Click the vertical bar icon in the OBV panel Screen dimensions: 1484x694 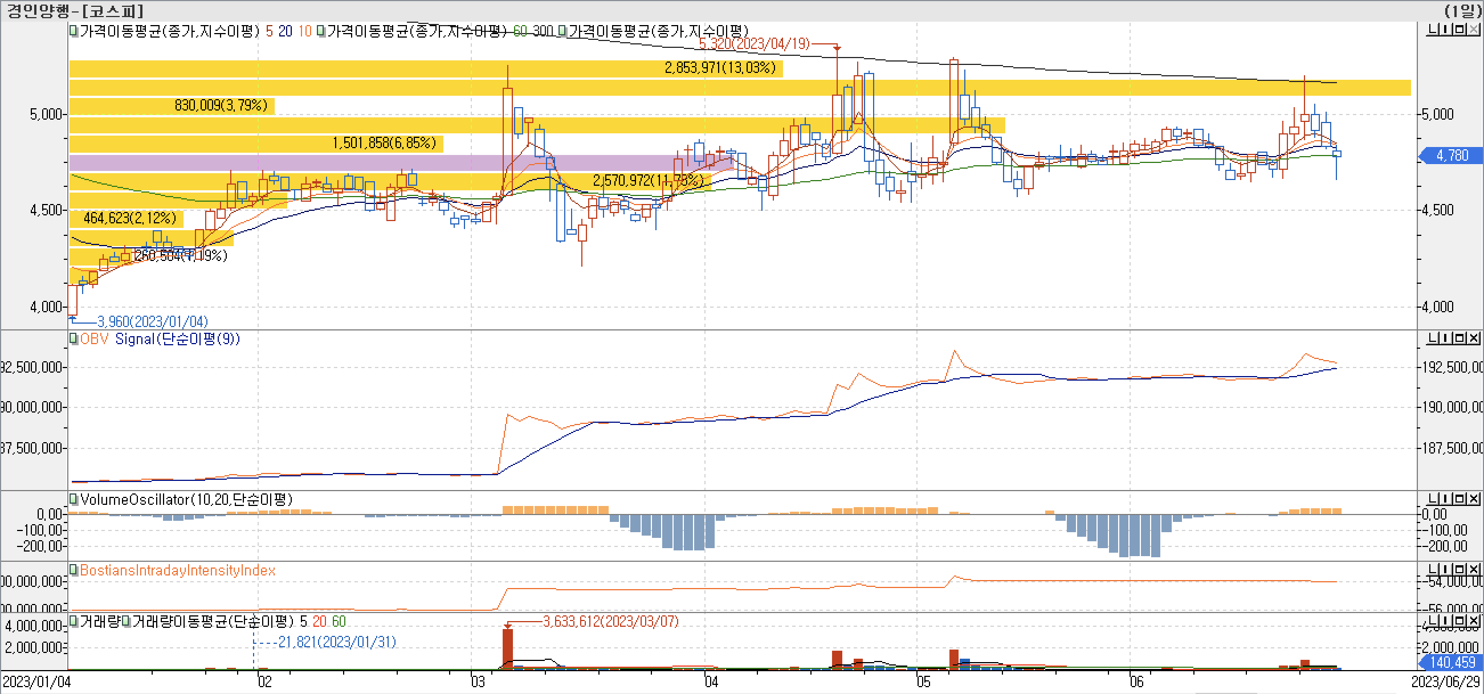click(1446, 338)
